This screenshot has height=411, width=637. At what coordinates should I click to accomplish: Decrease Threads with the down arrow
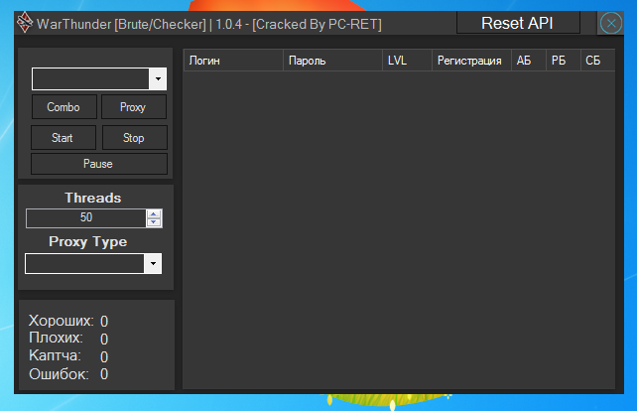(154, 222)
